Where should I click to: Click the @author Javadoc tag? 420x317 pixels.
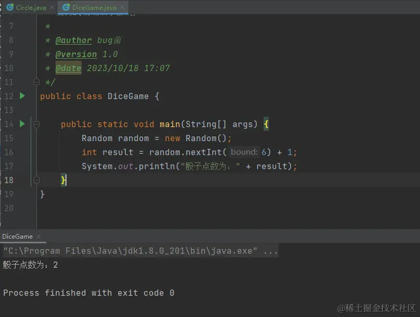(73, 40)
